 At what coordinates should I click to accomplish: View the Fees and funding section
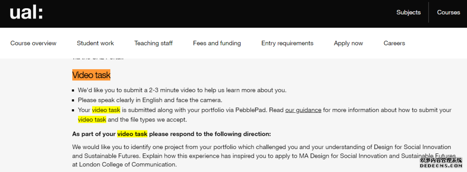click(217, 43)
